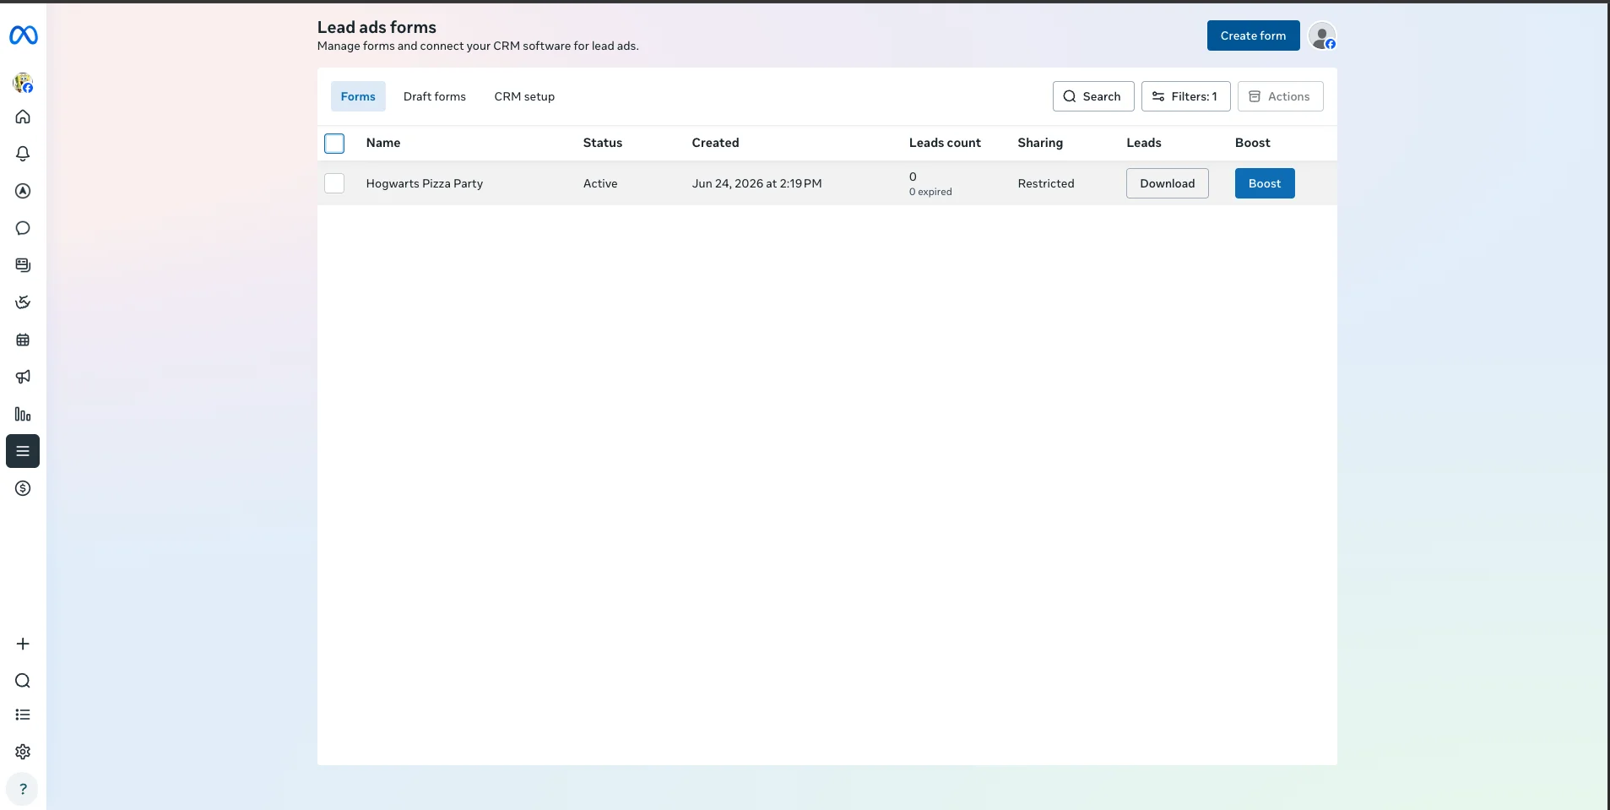Click the "0 expired" leads count text
The image size is (1610, 810).
[930, 192]
